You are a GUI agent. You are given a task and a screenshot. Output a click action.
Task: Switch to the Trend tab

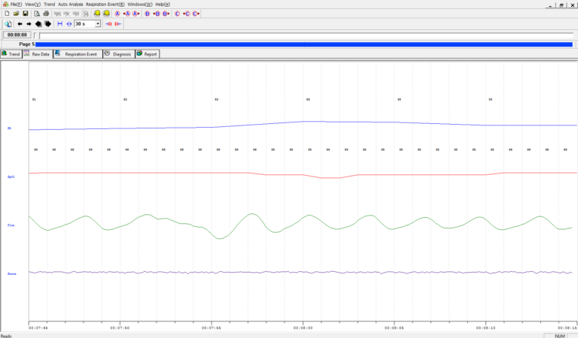(x=11, y=54)
